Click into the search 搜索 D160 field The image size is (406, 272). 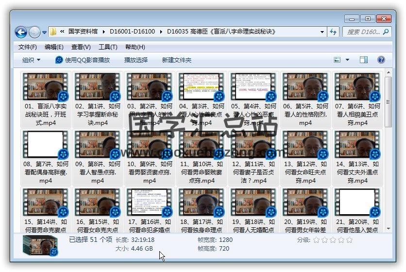coord(363,32)
